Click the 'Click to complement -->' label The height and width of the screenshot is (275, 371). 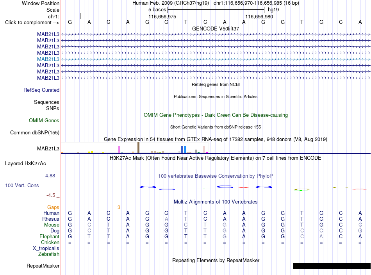click(32, 23)
